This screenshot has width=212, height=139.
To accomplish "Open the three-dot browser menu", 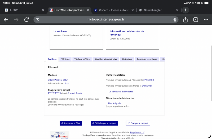I will [206, 20].
